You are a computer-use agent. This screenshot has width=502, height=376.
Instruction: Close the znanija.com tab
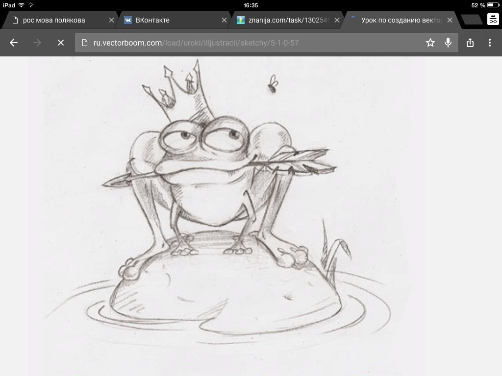click(337, 20)
